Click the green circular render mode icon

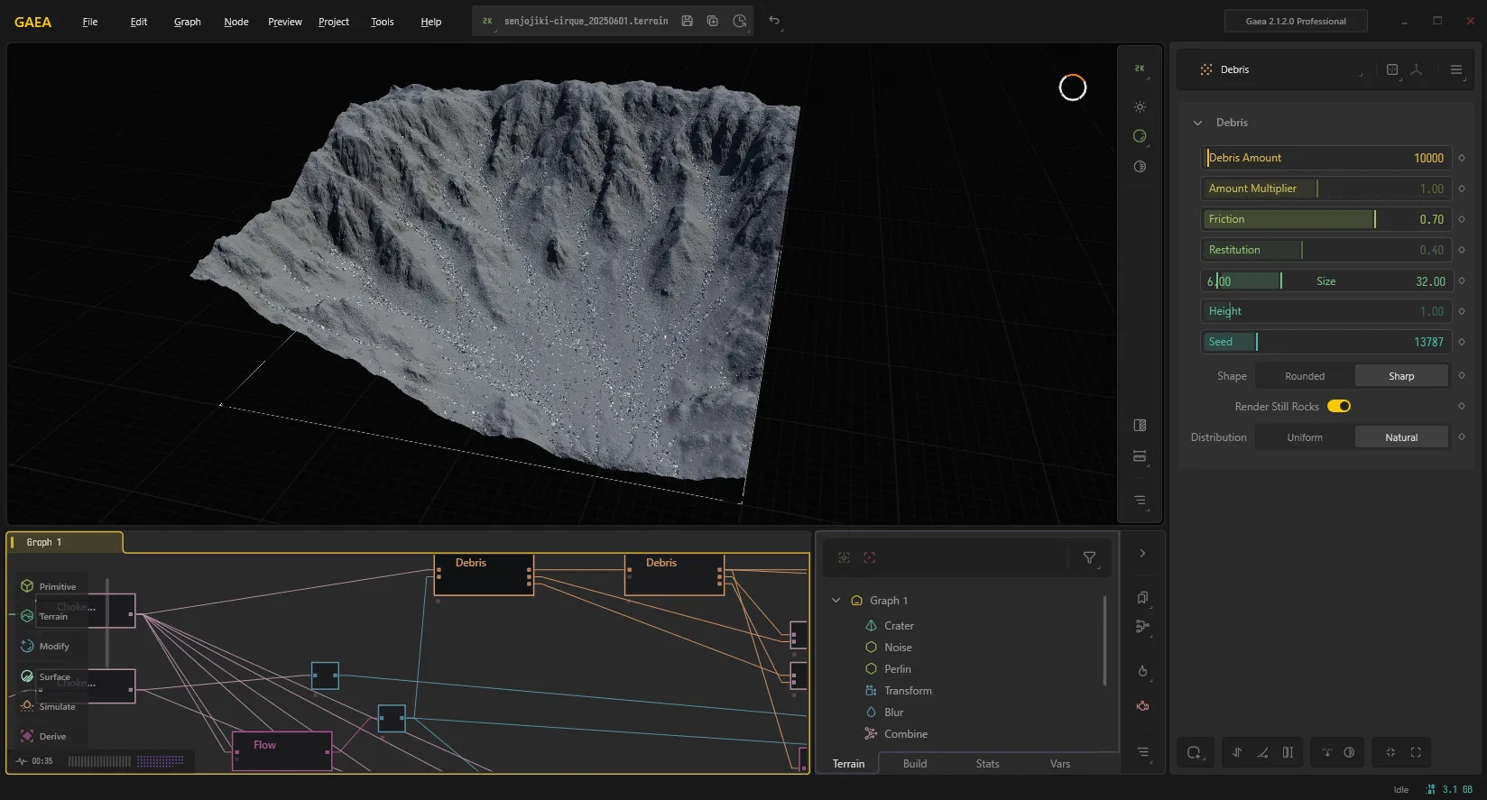pyautogui.click(x=1140, y=136)
